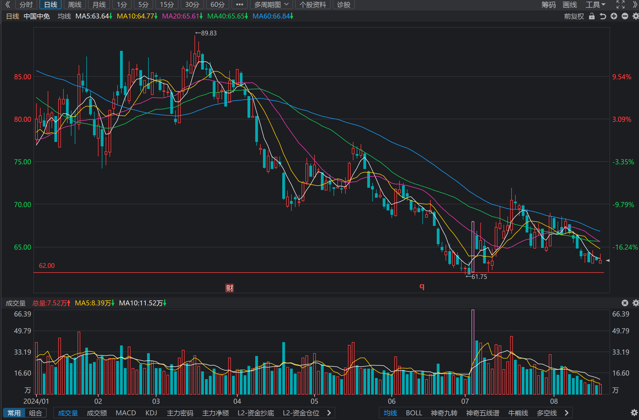Viewport: 639px width, 420px height.
Task: Show MACD indicator
Action: (126, 413)
